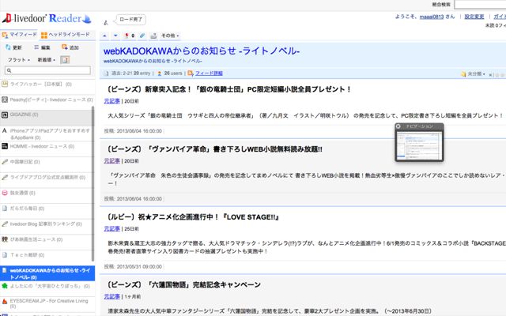Image resolution: width=506 pixels, height=316 pixels.
Task: Select highlighted webKADOKAWAからのお知らせ feed row
Action: (x=47, y=273)
